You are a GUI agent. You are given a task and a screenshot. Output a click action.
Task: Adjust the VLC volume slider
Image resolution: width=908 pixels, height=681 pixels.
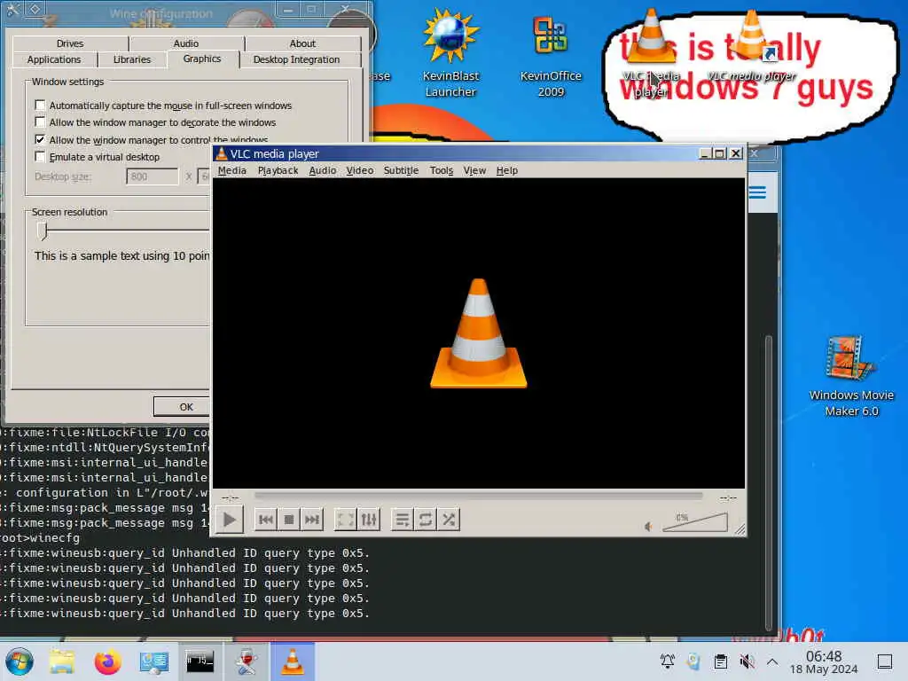[695, 522]
